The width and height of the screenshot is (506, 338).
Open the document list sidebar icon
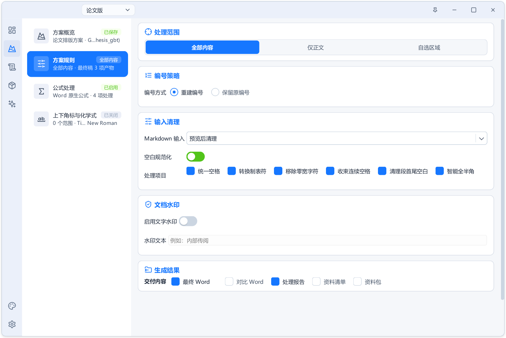[x=12, y=67]
